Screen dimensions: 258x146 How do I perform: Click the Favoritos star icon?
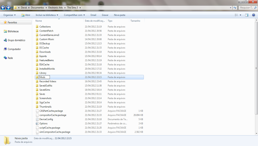point(5,22)
